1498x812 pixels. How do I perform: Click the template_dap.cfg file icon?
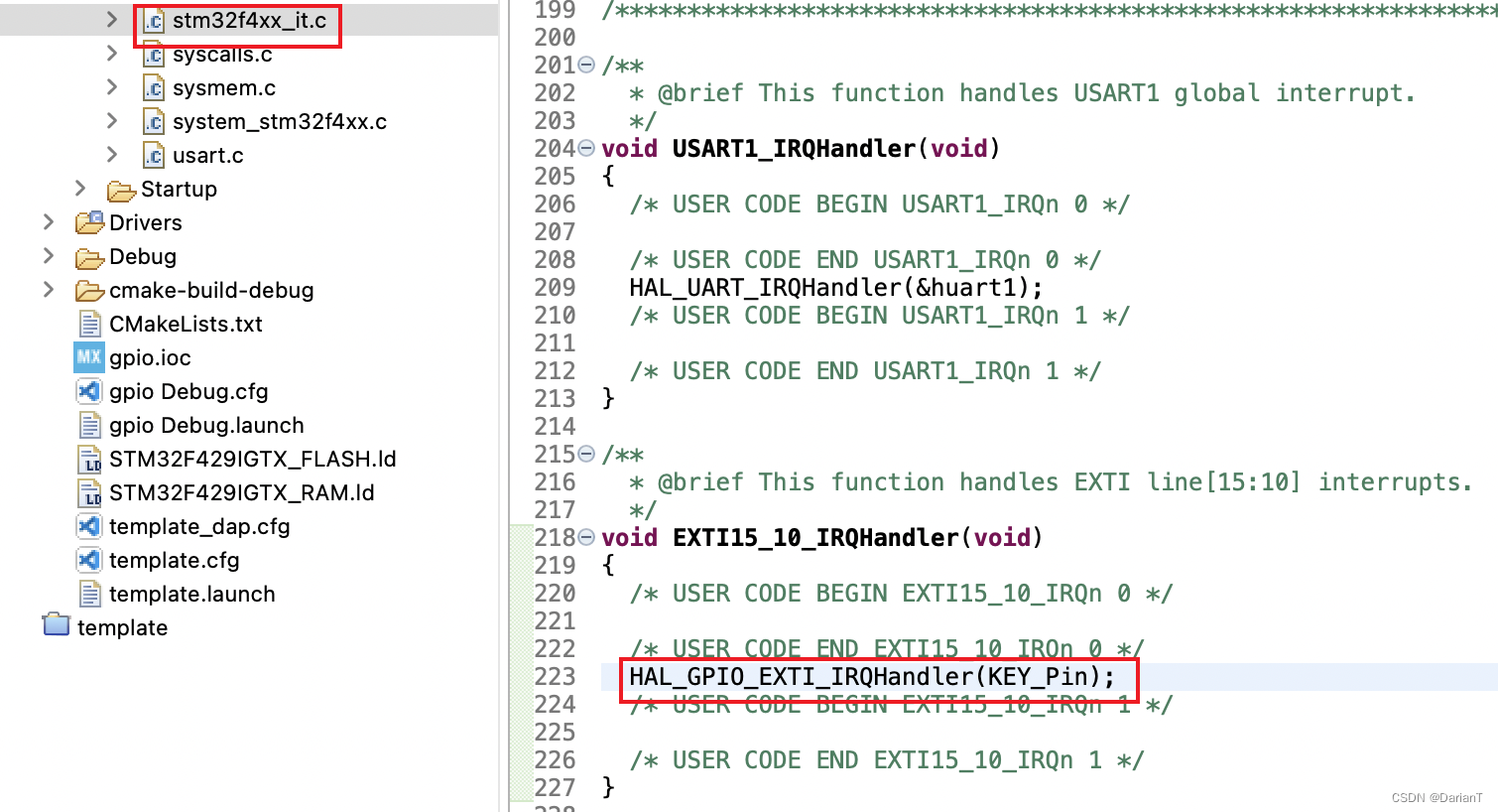(89, 526)
